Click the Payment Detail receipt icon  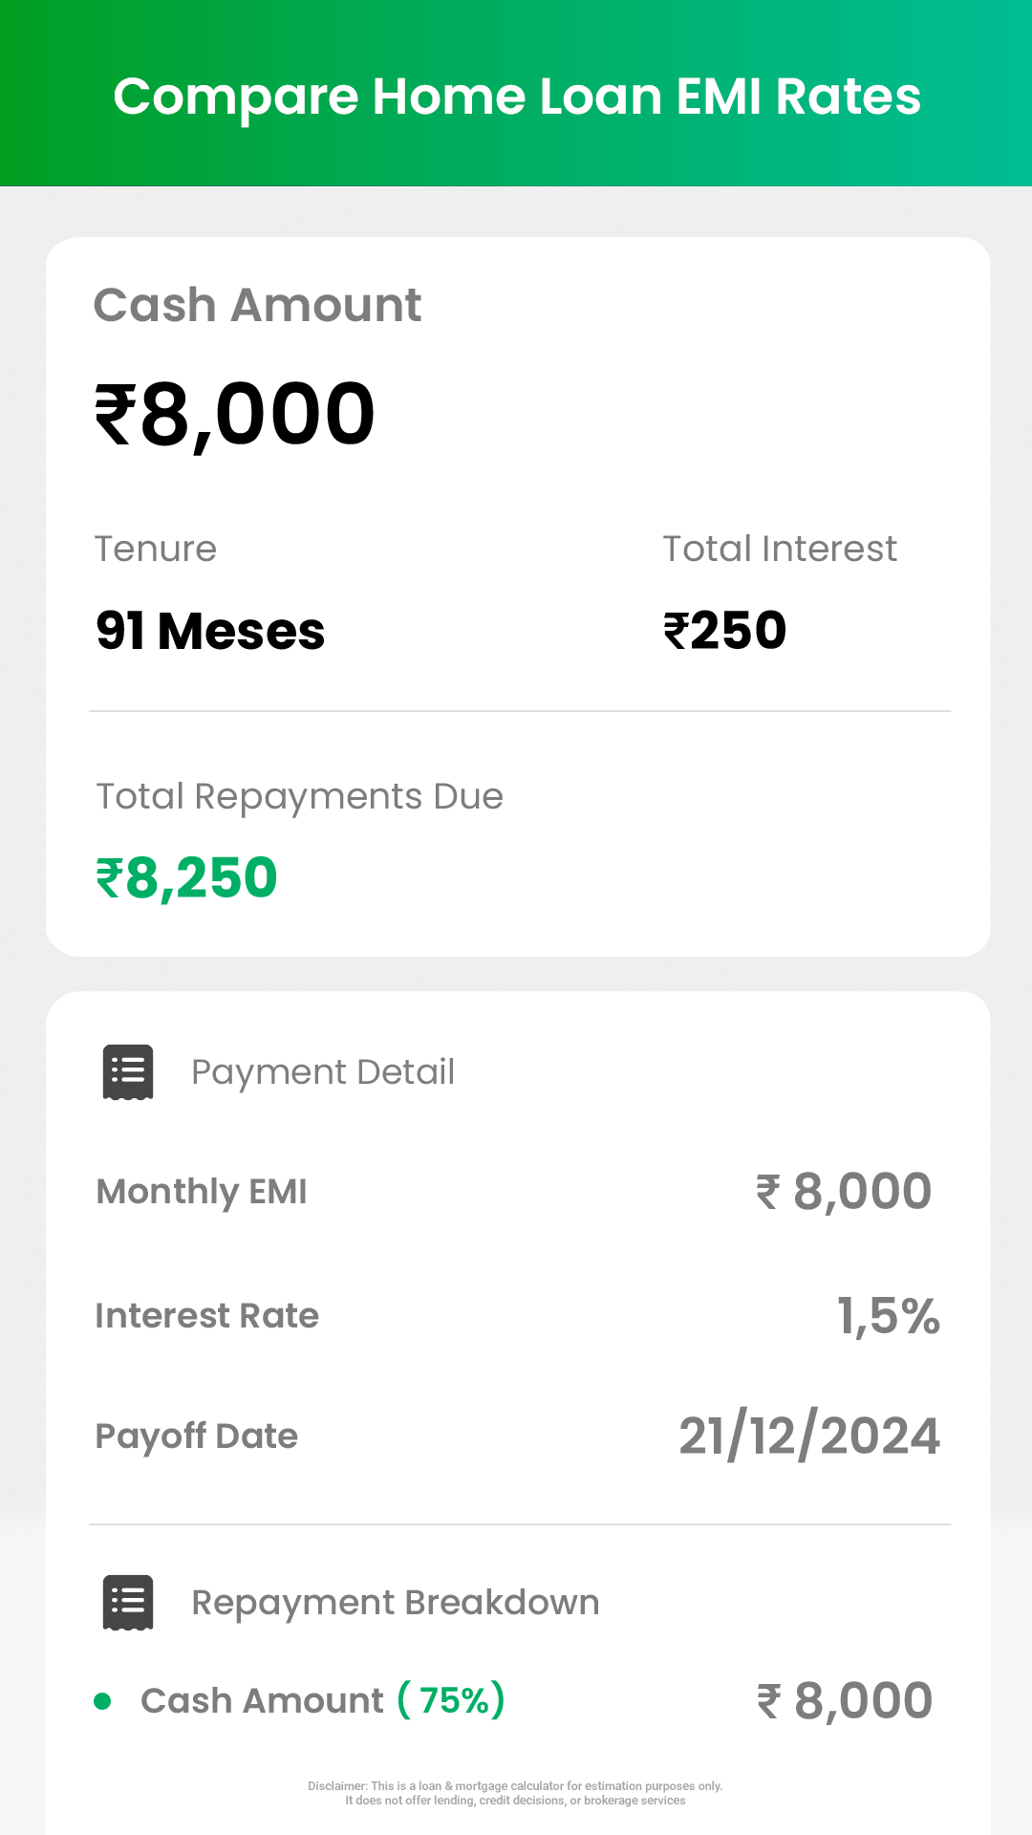tap(128, 1071)
